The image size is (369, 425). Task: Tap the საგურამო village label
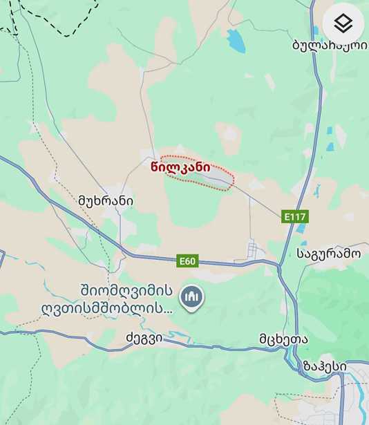(x=329, y=254)
